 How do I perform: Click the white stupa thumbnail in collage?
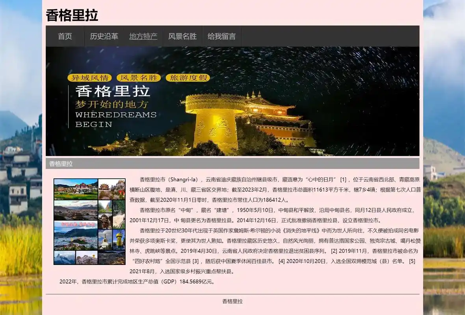point(105,239)
